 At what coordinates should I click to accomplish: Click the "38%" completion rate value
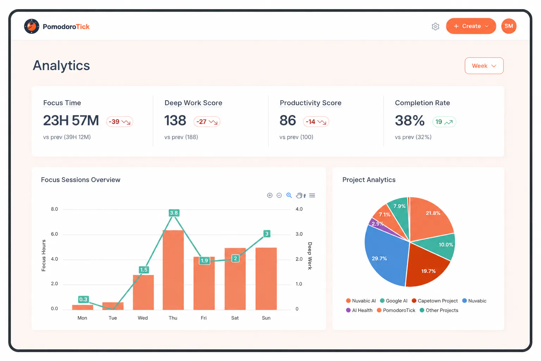(410, 121)
